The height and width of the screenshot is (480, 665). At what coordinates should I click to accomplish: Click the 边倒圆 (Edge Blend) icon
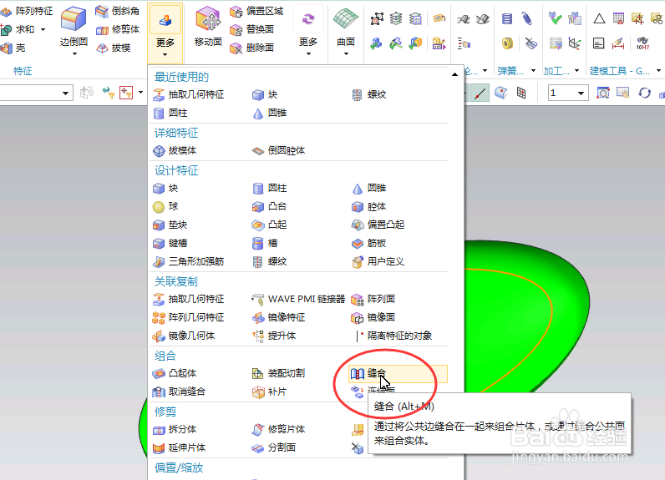(74, 19)
